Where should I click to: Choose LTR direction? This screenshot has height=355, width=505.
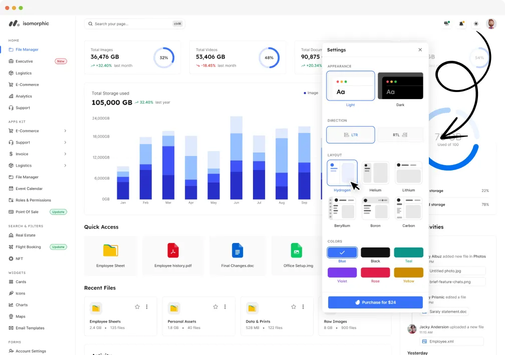pos(350,134)
